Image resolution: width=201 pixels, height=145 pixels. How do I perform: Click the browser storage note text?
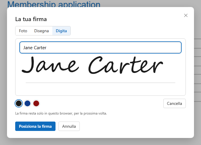click(x=61, y=113)
